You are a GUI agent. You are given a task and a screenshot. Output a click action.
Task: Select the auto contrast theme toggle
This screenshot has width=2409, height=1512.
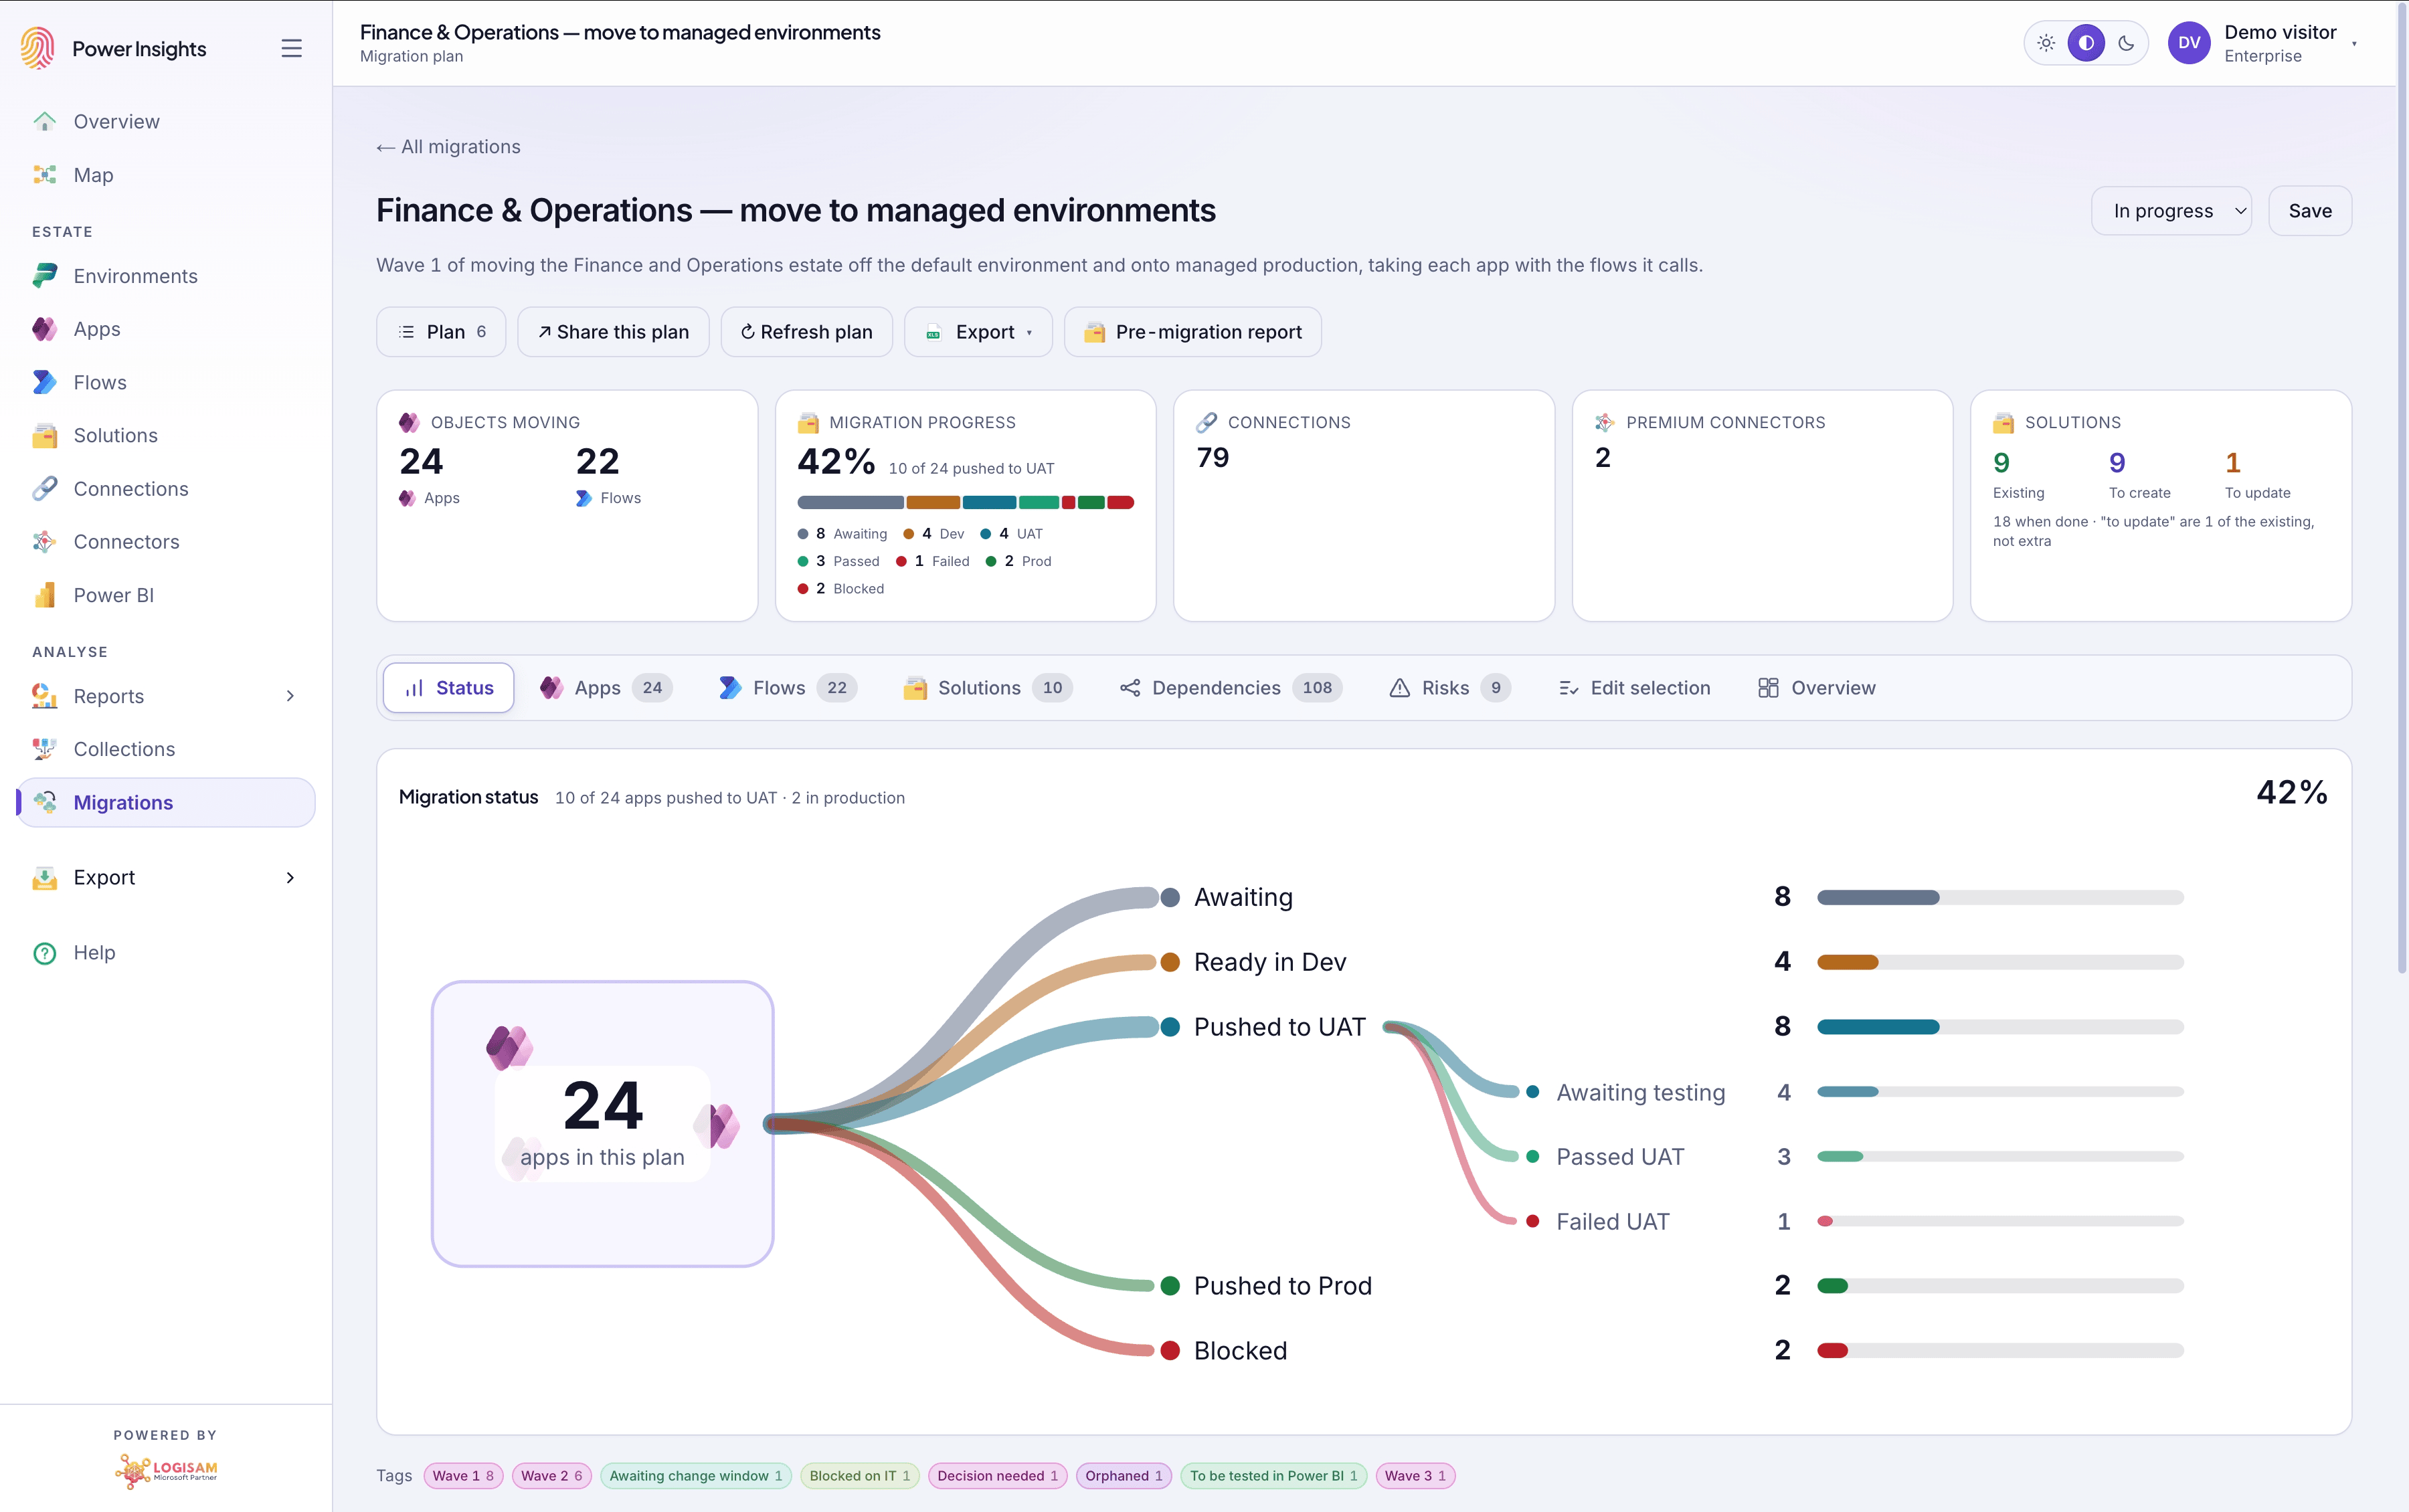[x=2086, y=43]
